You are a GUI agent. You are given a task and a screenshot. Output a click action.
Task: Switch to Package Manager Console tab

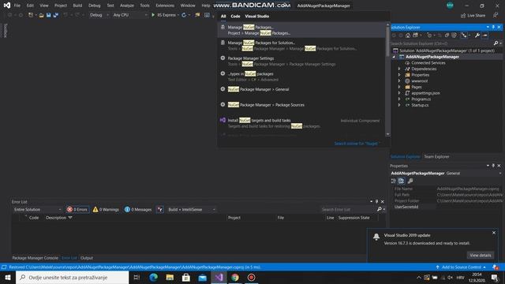pyautogui.click(x=35, y=258)
